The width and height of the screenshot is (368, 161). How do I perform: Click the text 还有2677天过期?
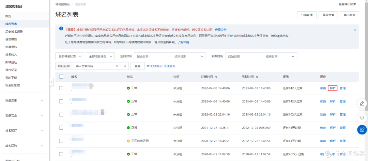(x=293, y=154)
